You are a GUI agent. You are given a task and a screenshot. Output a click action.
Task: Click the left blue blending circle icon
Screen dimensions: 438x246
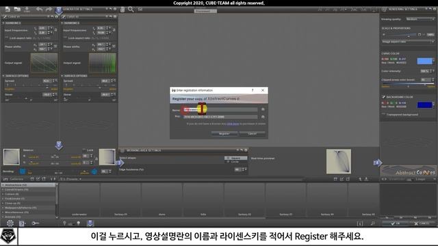[x=23, y=172]
